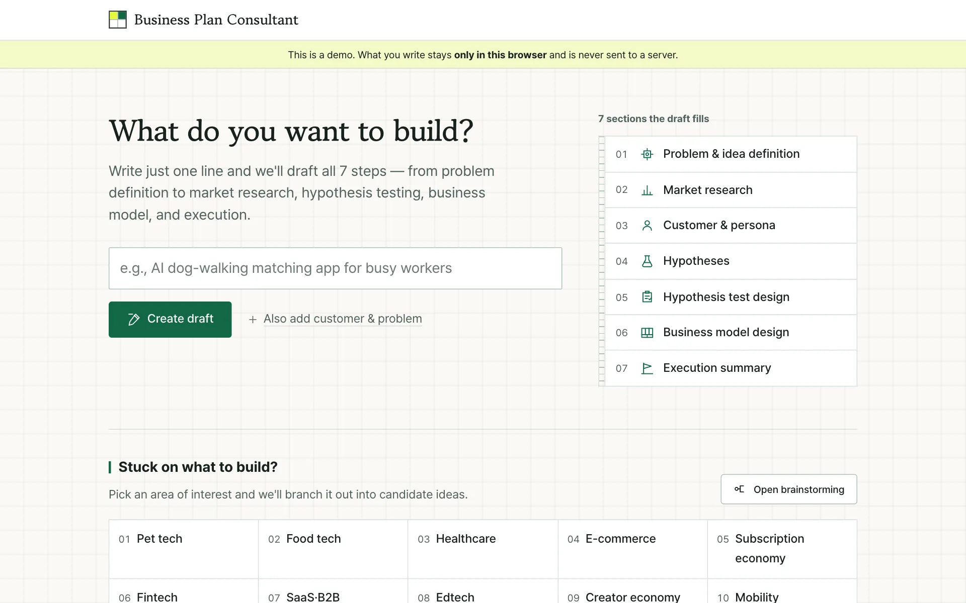
Task: Select the Edtech interest area
Action: (483, 591)
